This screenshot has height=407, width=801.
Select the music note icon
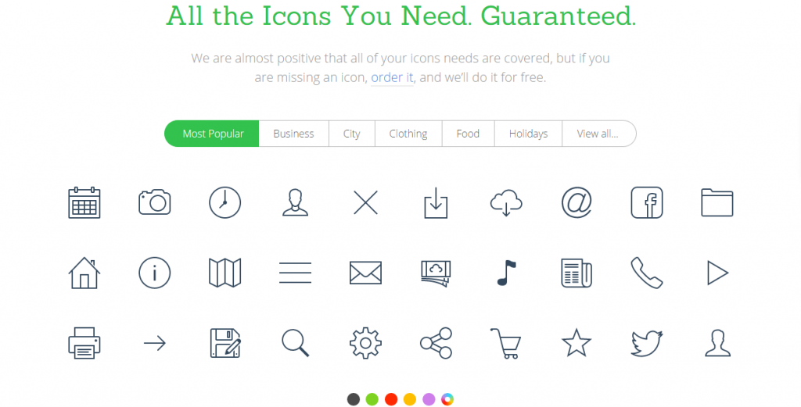tap(506, 273)
